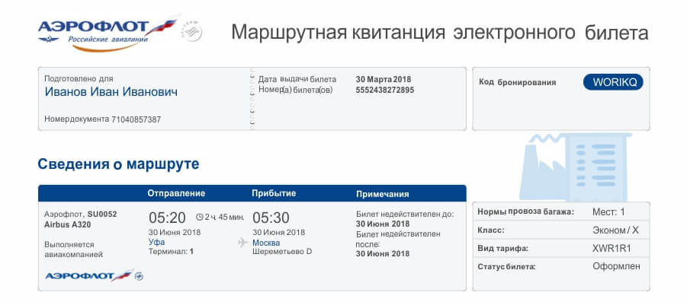Click passenger name Иванов Иван Иванович
This screenshot has width=687, height=305.
pos(111,92)
